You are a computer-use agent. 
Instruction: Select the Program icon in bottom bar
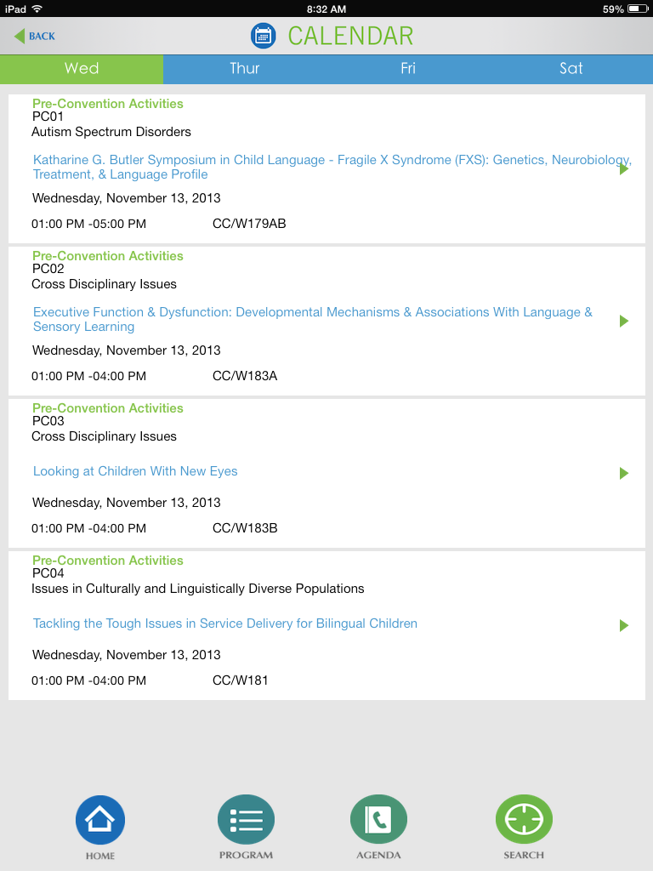pos(246,819)
